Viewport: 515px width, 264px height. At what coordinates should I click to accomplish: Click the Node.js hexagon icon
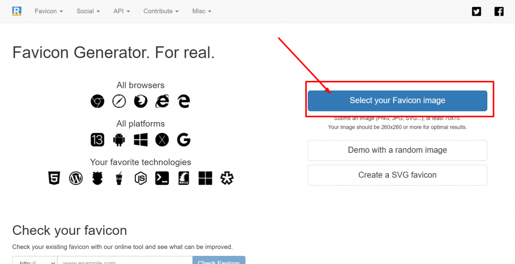pyautogui.click(x=141, y=178)
